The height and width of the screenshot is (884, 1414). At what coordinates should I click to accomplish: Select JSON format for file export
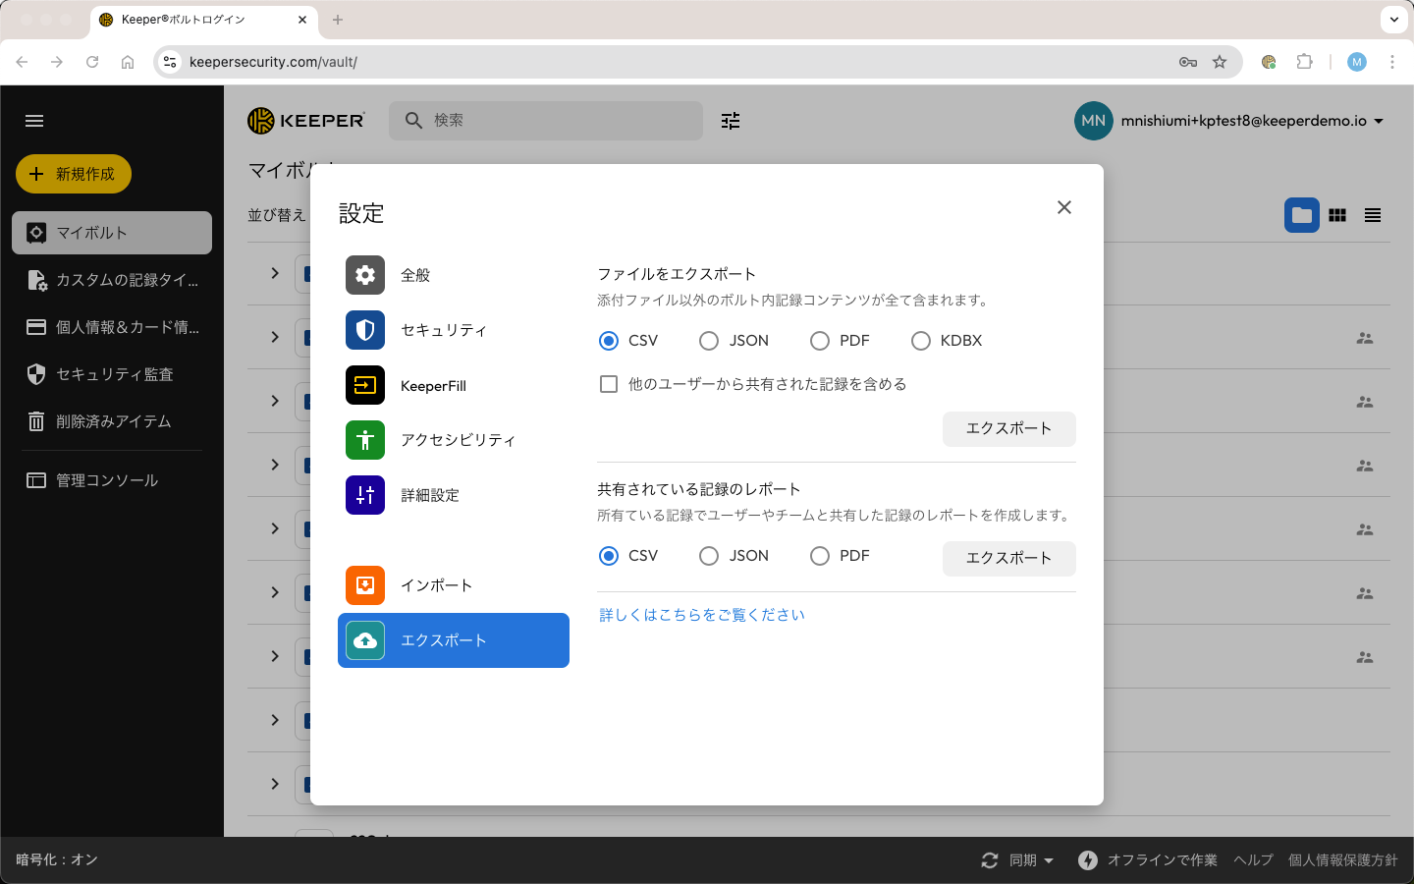tap(709, 341)
